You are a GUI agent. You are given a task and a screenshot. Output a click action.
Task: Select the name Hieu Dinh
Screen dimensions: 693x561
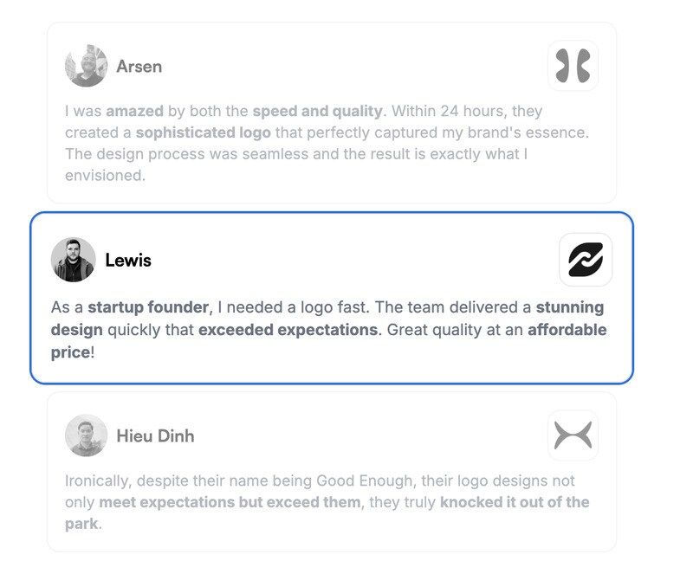click(x=155, y=436)
